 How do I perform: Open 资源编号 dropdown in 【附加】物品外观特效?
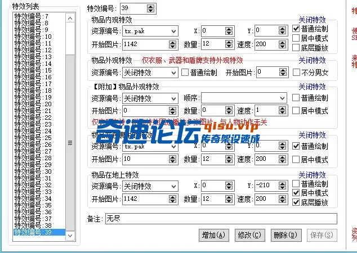[x=174, y=98]
